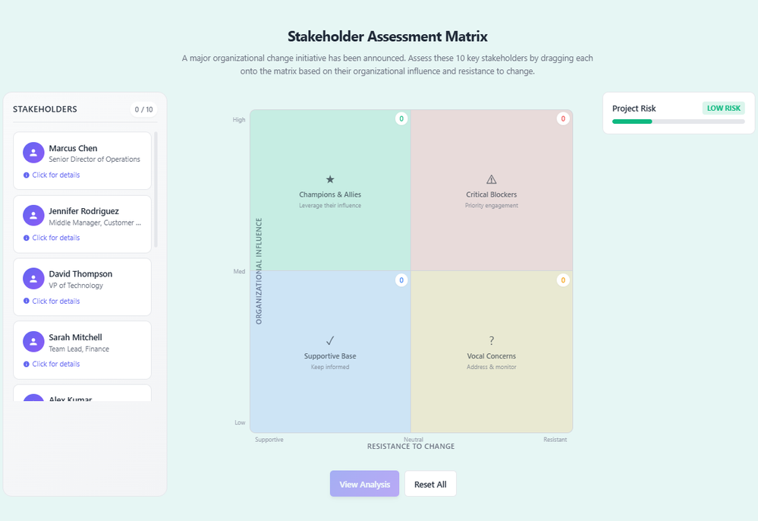Viewport: 758px width, 521px height.
Task: Click the Champions & Allies count badge
Action: point(401,118)
